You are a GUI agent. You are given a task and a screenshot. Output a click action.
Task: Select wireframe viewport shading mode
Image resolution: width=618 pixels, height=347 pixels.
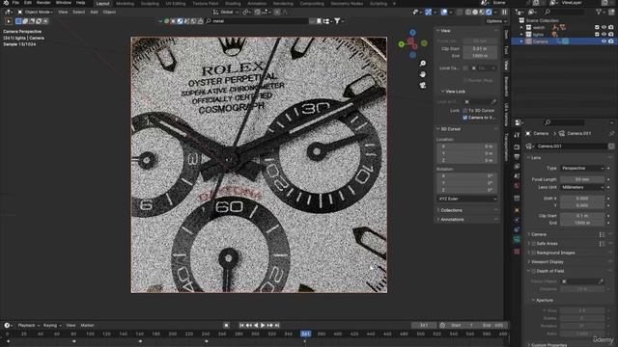point(468,13)
